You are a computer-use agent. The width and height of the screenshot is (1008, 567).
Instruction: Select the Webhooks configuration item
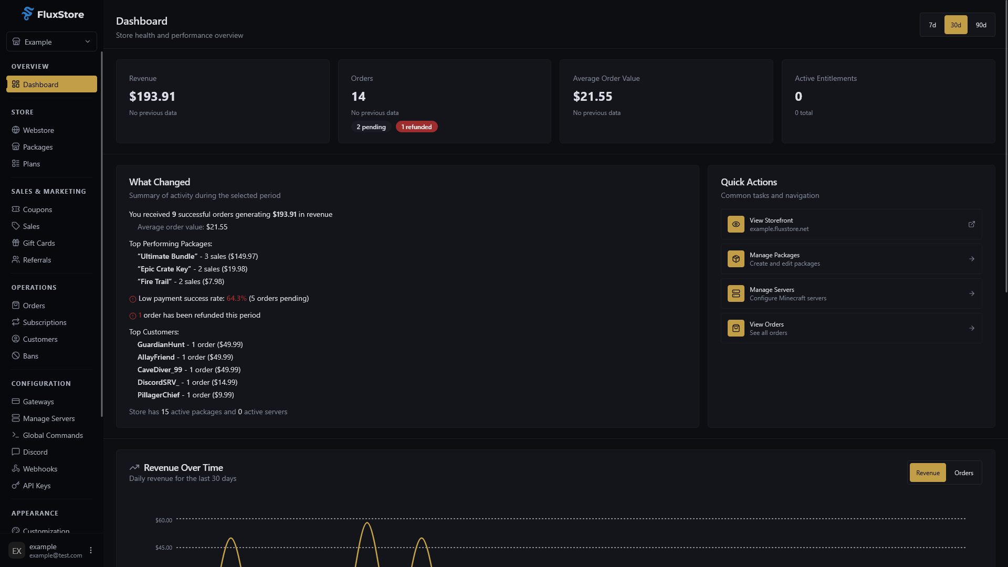click(x=40, y=468)
